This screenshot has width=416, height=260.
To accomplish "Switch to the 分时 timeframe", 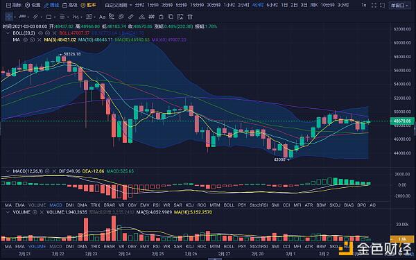I will coord(139,5).
